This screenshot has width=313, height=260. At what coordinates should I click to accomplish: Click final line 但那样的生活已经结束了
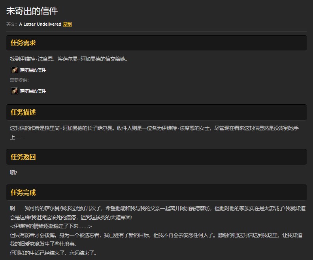tap(53, 253)
